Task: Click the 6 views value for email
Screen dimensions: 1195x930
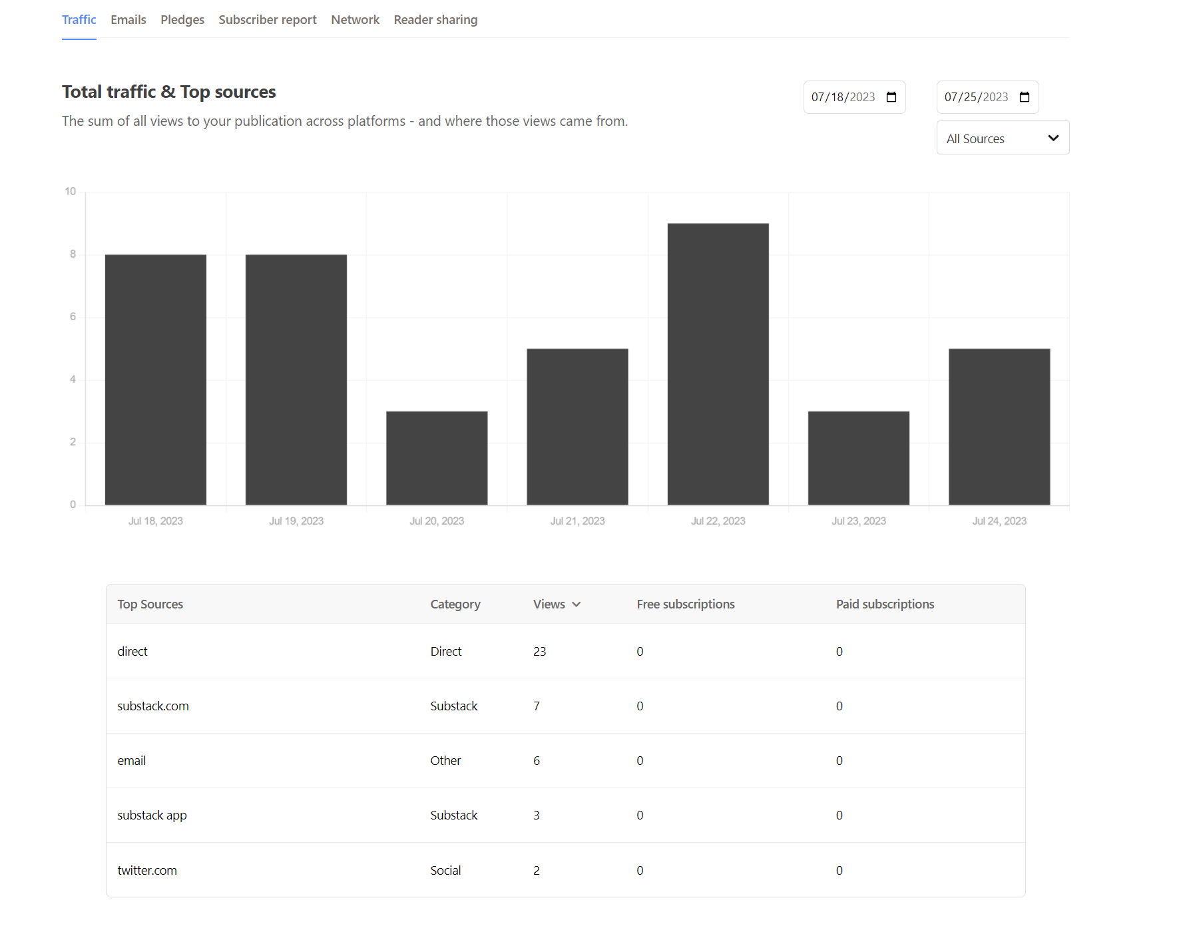Action: point(537,761)
